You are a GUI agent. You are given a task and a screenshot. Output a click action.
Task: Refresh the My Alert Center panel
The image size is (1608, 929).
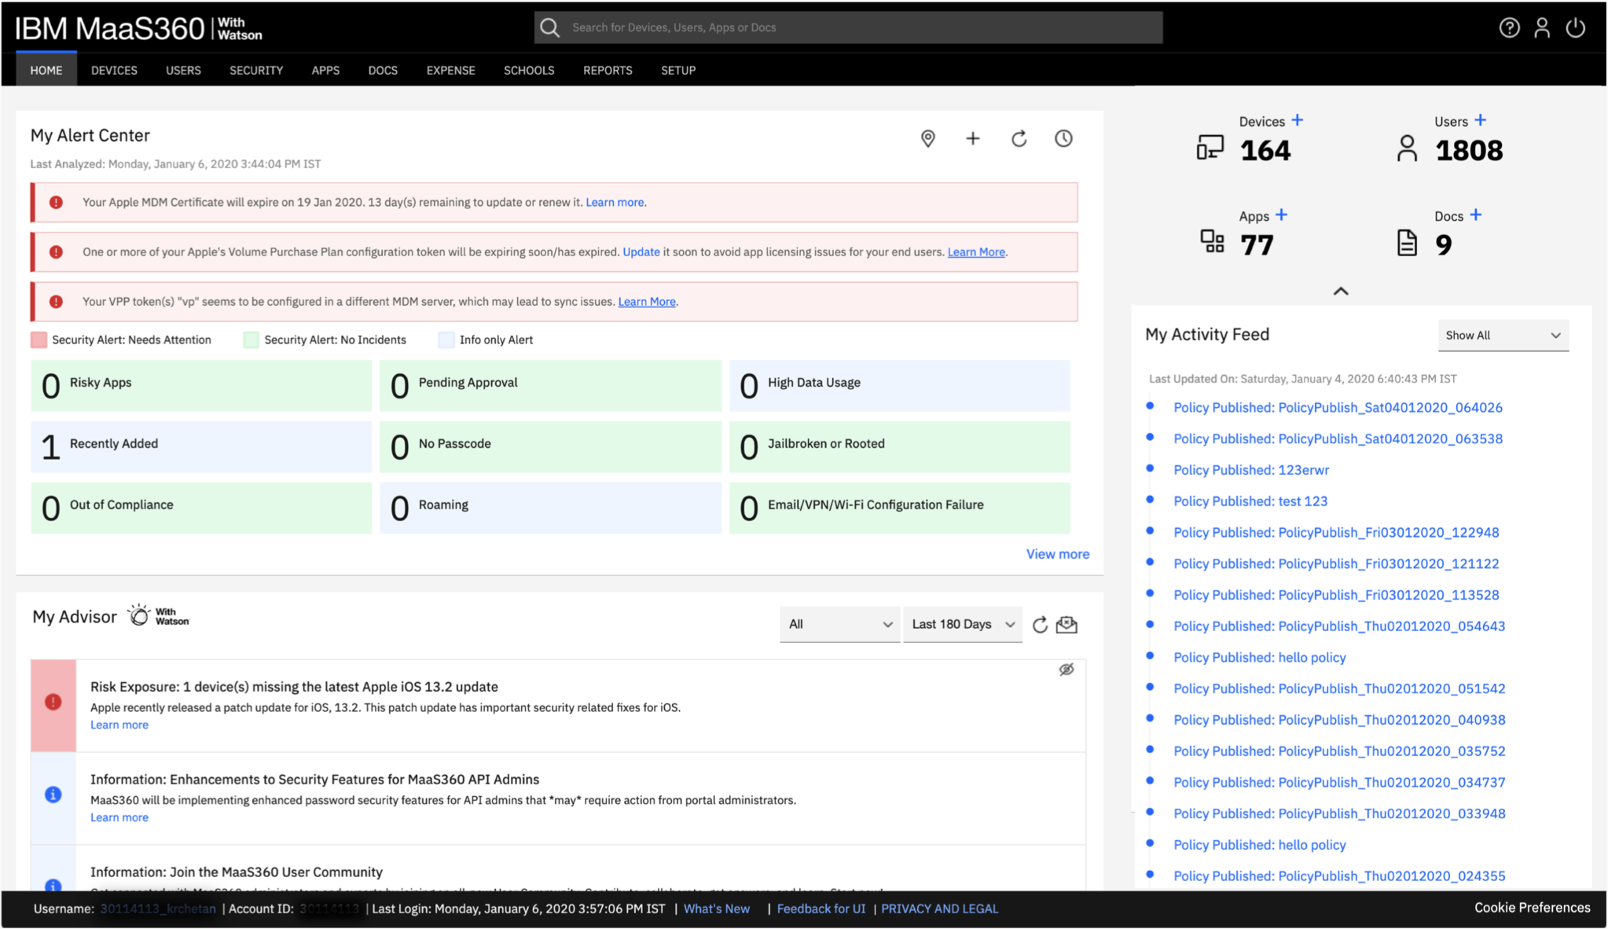(x=1019, y=138)
